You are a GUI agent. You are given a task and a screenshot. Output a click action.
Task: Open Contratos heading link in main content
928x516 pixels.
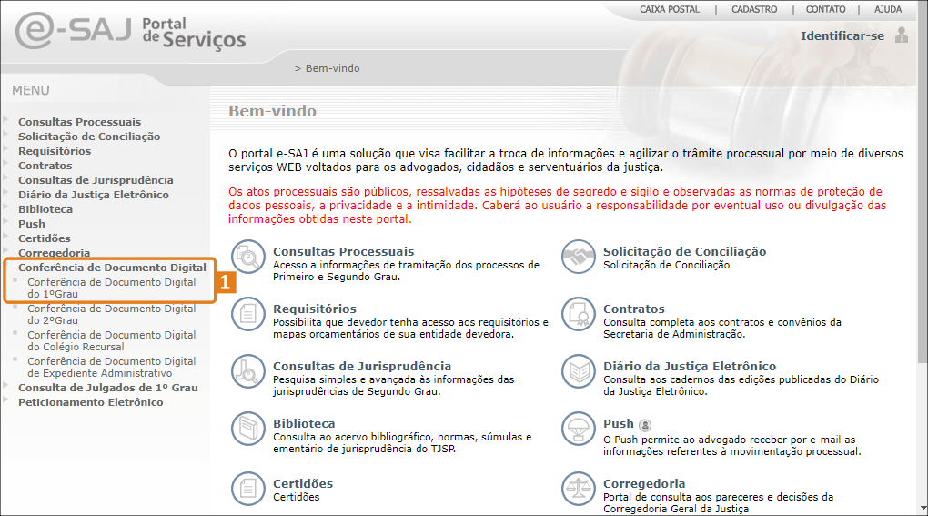point(634,309)
